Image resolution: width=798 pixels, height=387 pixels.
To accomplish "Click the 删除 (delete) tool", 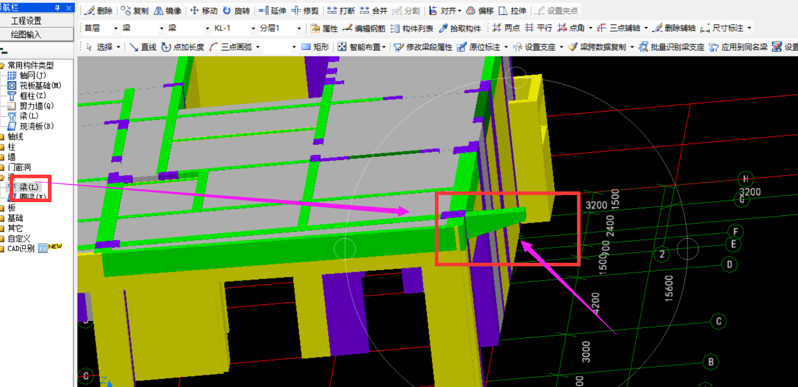I will point(98,11).
